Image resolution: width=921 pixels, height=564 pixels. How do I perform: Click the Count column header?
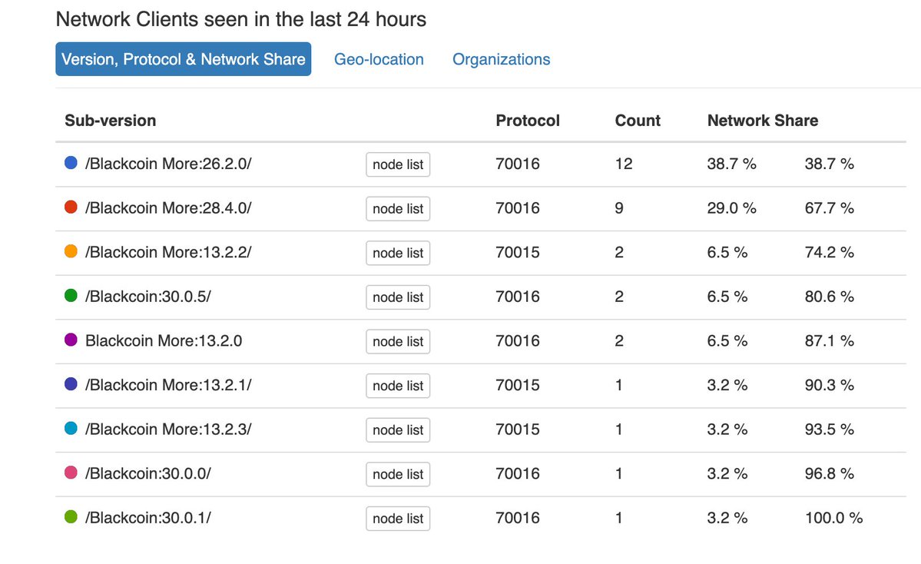638,121
